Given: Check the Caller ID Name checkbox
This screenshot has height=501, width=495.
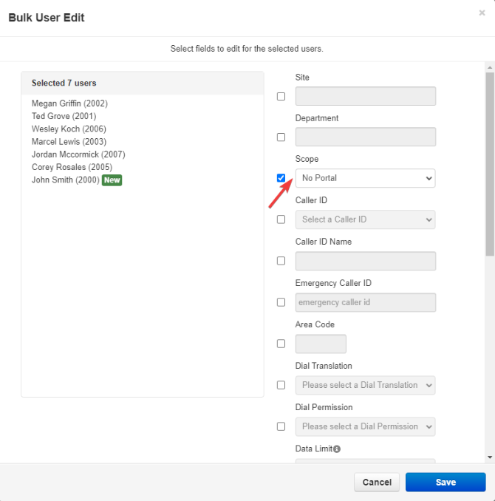Looking at the screenshot, I should pyautogui.click(x=281, y=261).
